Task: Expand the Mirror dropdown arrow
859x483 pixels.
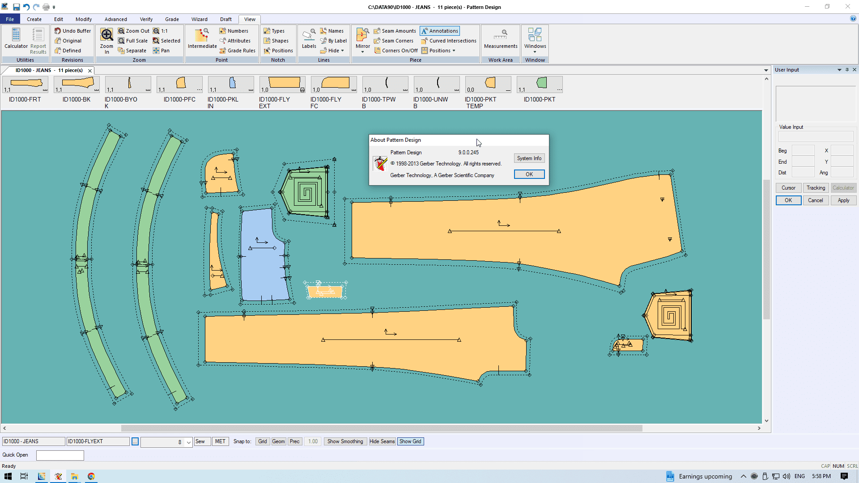Action: (x=362, y=52)
